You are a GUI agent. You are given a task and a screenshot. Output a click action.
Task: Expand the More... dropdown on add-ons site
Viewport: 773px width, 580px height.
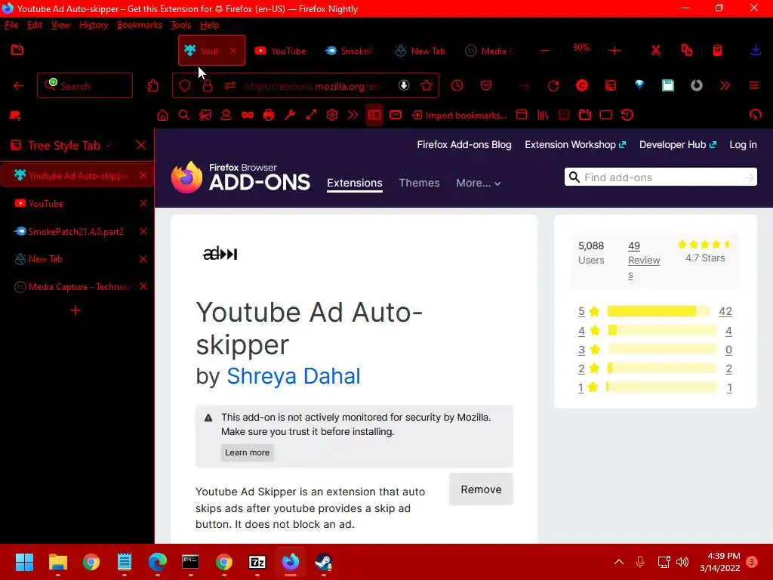tap(478, 183)
